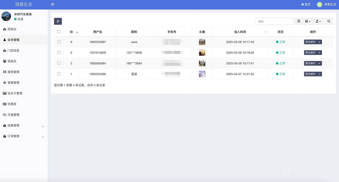Open 更多操作 dropdown for user 溪溪
This screenshot has width=339, height=182.
click(x=313, y=74)
